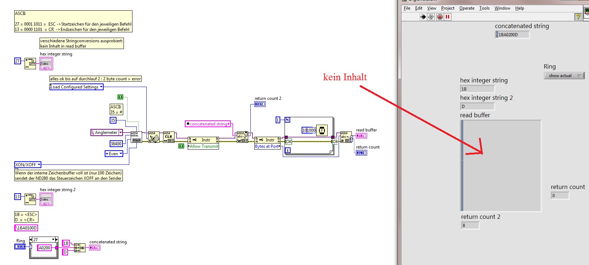This screenshot has width=589, height=265.
Task: Select the string constant \1BA0100D
Action: click(x=26, y=228)
